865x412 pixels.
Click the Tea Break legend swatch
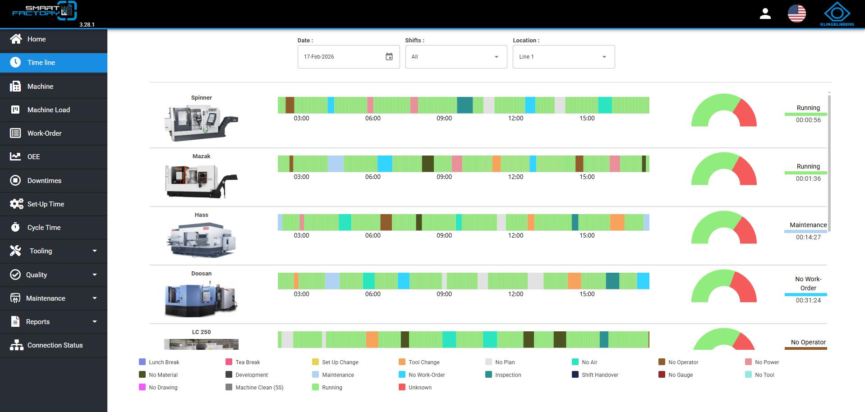click(x=229, y=362)
